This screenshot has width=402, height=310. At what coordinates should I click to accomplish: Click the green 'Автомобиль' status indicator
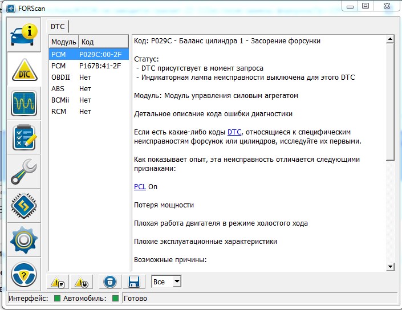[115, 299]
